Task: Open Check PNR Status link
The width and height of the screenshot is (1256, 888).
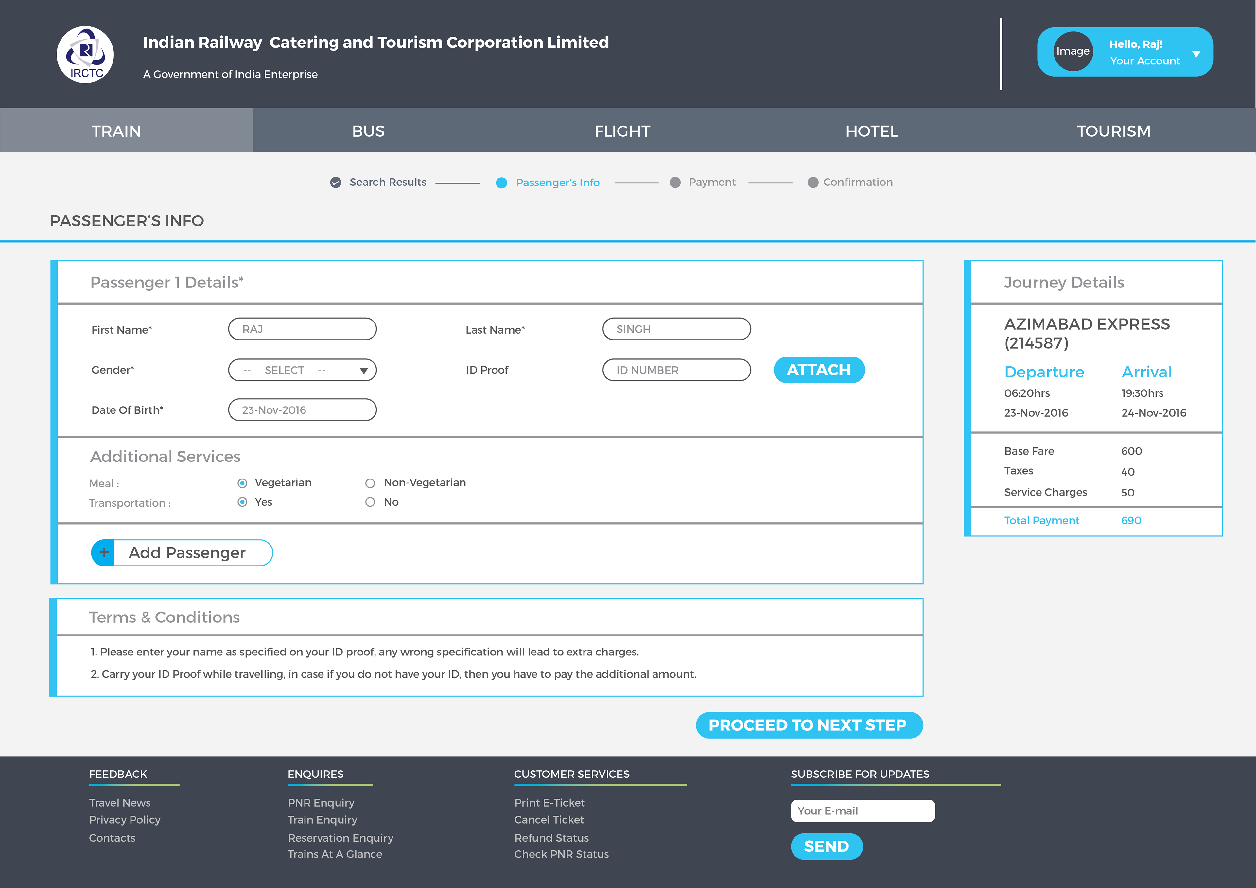Action: pyautogui.click(x=561, y=854)
